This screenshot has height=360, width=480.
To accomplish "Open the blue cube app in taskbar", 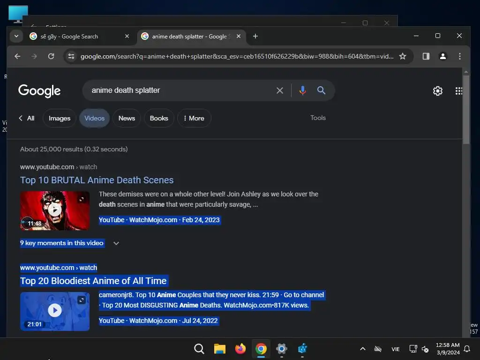I will (302, 349).
